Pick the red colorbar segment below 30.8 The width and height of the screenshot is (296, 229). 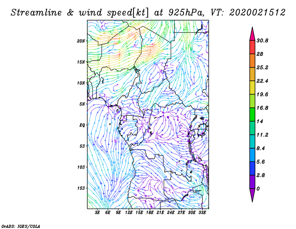[252, 47]
